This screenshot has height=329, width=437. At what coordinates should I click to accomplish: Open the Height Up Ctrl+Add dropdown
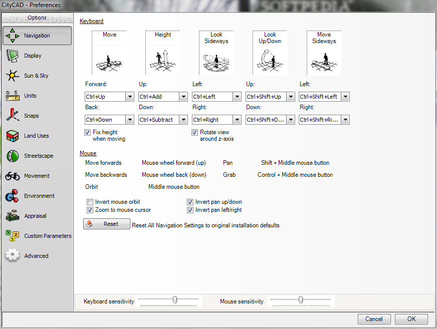(183, 97)
